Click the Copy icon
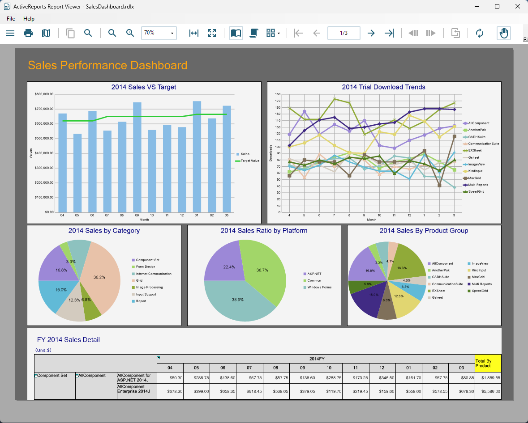The width and height of the screenshot is (528, 423). pyautogui.click(x=70, y=33)
